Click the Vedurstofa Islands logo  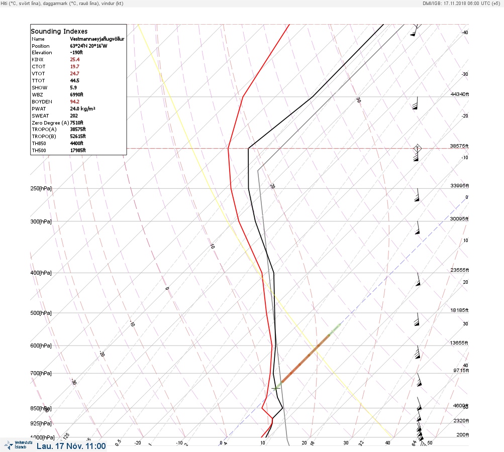pyautogui.click(x=18, y=445)
